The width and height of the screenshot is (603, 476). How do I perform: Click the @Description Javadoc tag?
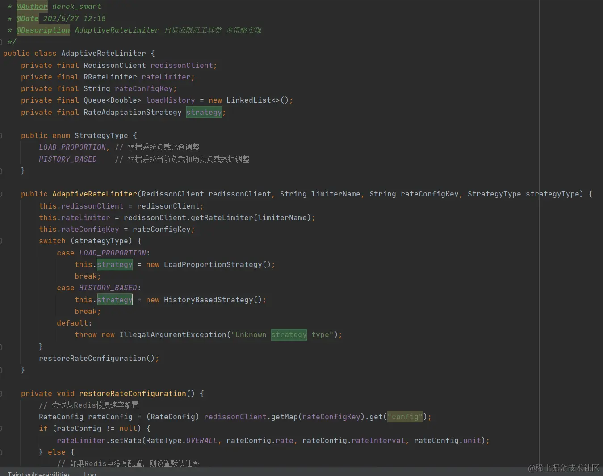[x=43, y=30]
